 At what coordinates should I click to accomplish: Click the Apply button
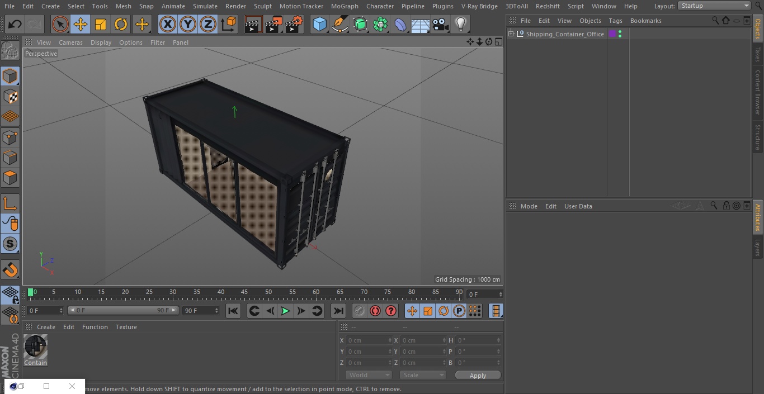[x=478, y=376]
